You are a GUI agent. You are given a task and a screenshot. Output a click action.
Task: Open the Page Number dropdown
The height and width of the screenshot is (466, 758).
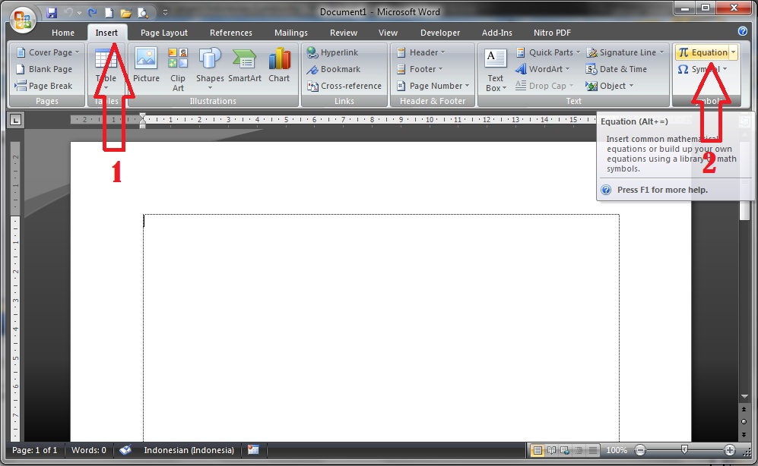coord(433,86)
